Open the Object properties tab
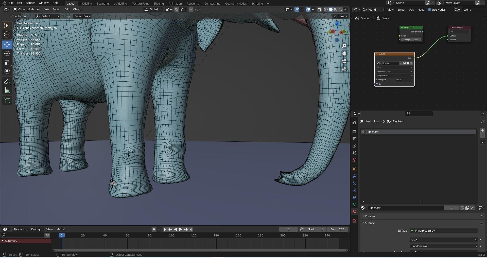 354,169
